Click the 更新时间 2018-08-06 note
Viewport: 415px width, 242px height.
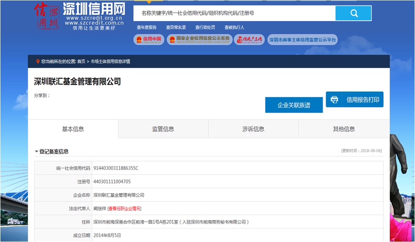361,151
